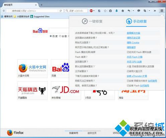Viewport: 166px width, 138px height.
Task: Click 如何使用 link beside 网银支付助手
Action: [x=153, y=81]
